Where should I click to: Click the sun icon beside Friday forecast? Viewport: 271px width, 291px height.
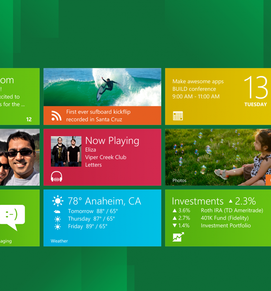pos(58,226)
